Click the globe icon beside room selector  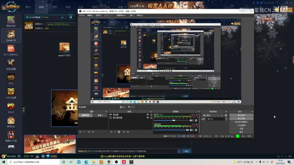click(71, 17)
